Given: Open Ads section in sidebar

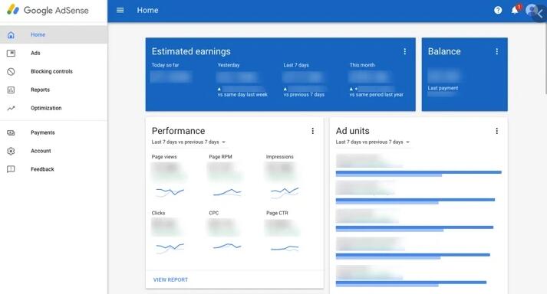Looking at the screenshot, I should pyautogui.click(x=54, y=53).
